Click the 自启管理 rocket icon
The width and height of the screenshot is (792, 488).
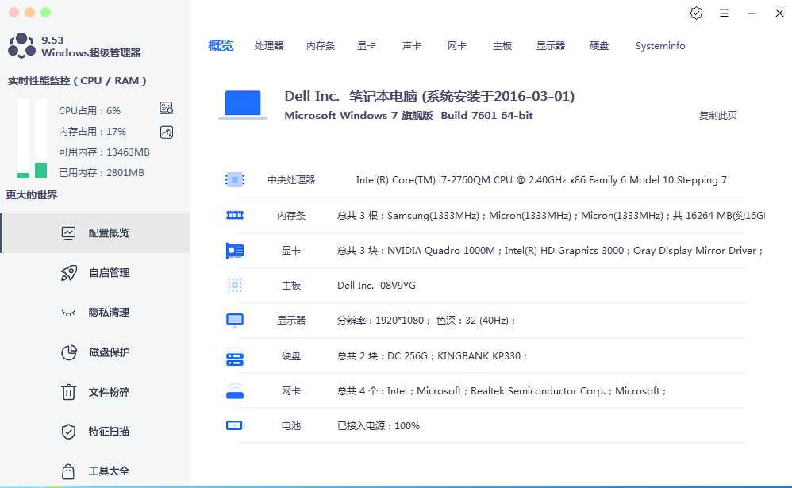pyautogui.click(x=69, y=273)
